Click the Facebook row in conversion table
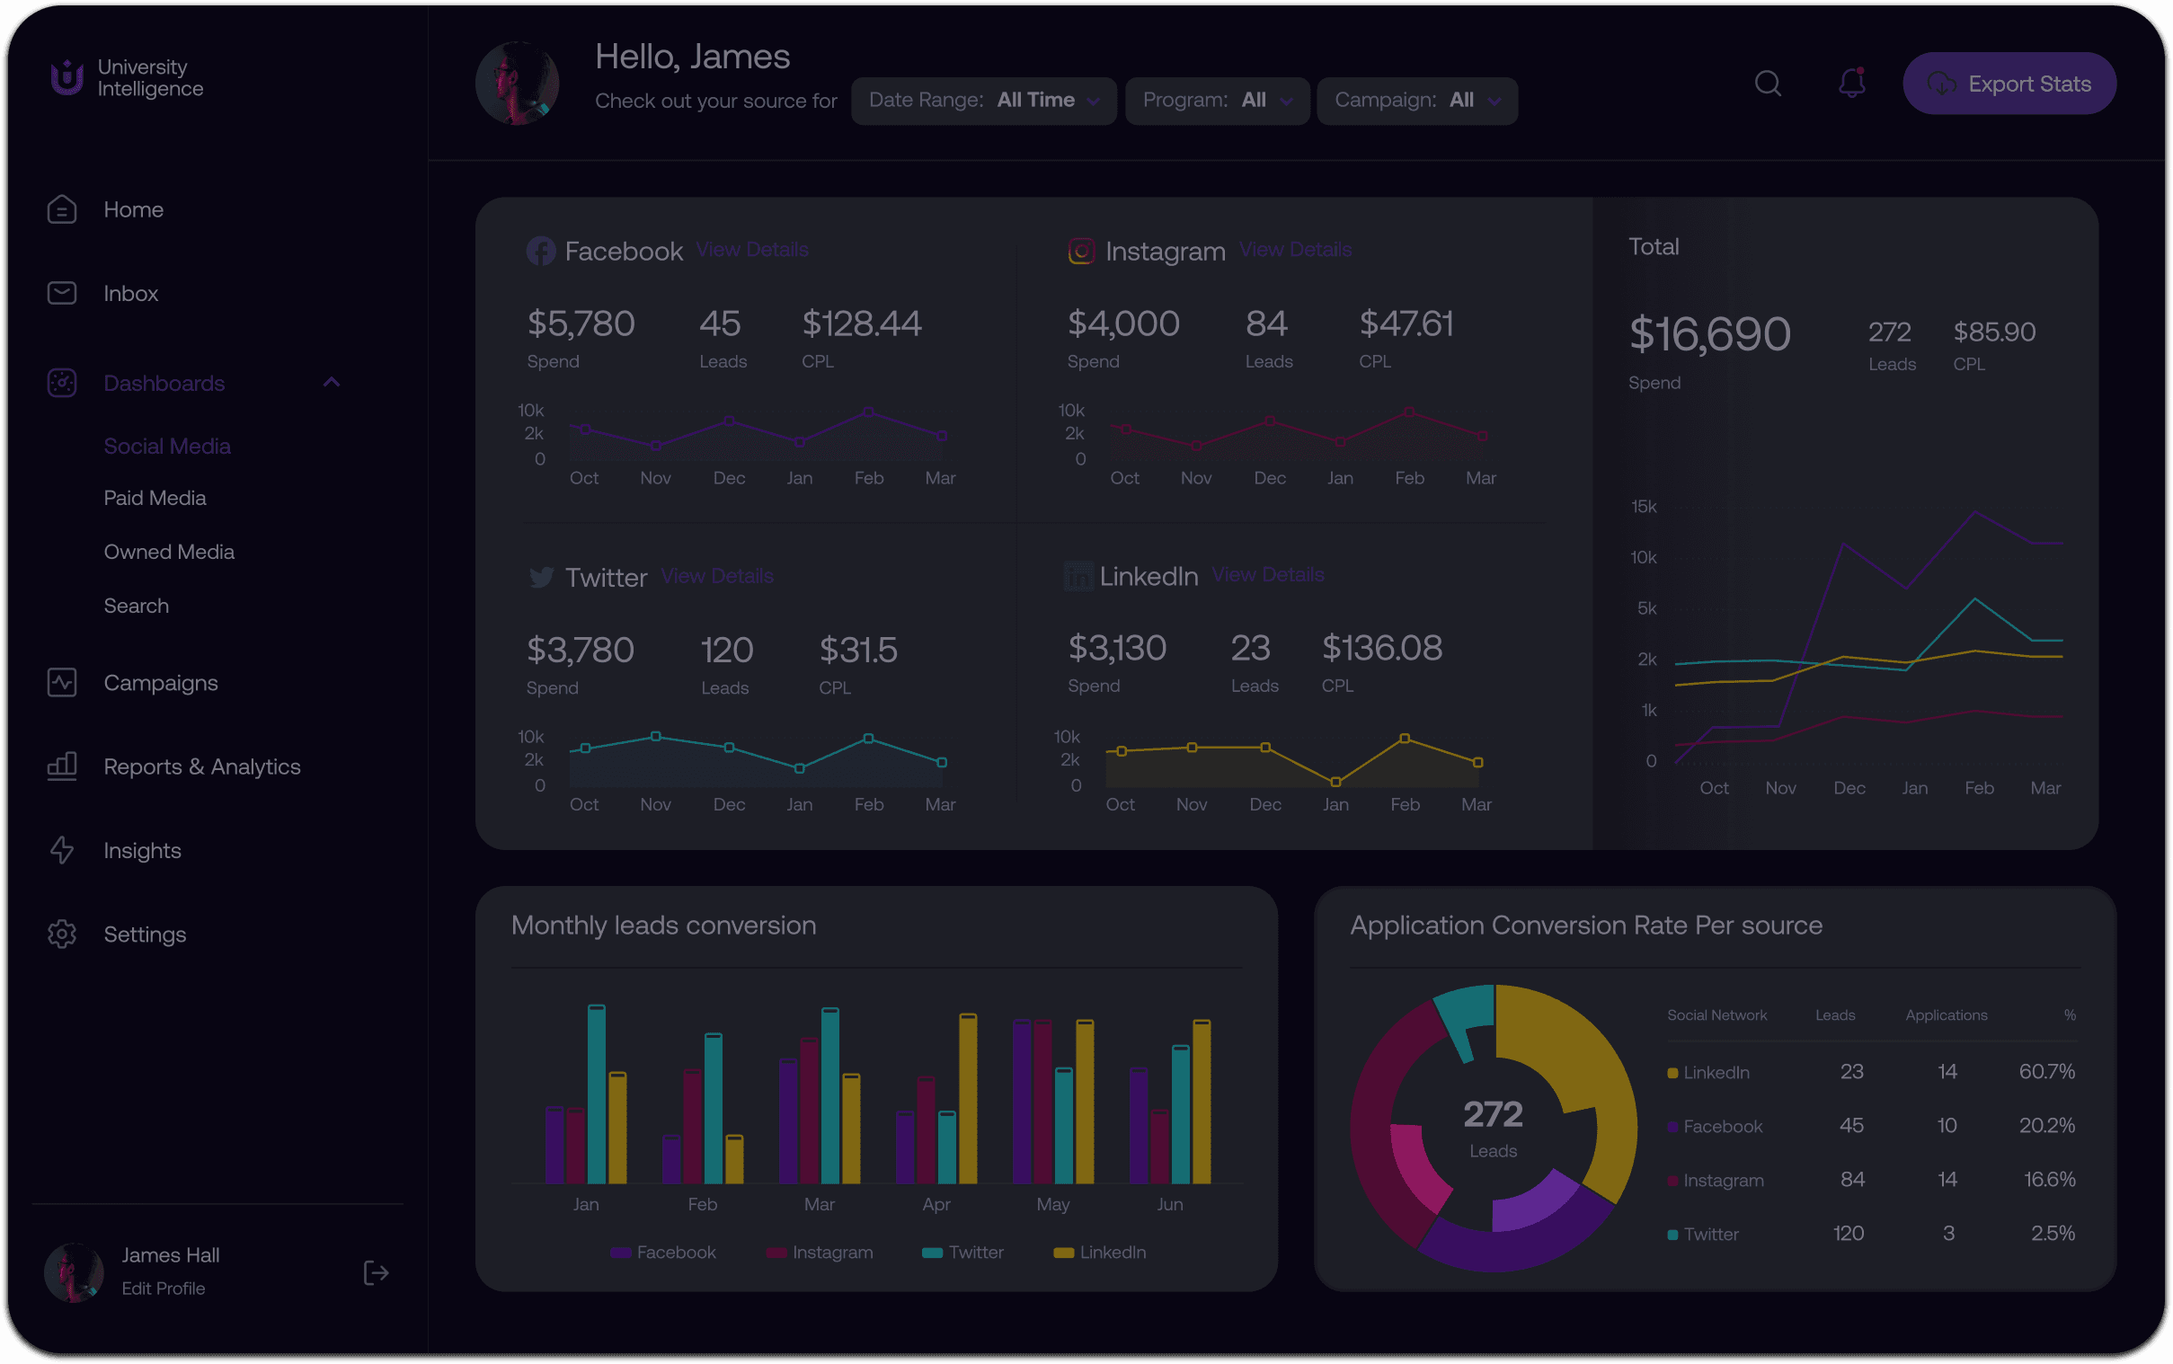The height and width of the screenshot is (1364, 2173). tap(1871, 1126)
